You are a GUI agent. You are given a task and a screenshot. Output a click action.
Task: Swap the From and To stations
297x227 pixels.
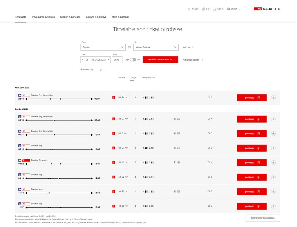pos(129,47)
